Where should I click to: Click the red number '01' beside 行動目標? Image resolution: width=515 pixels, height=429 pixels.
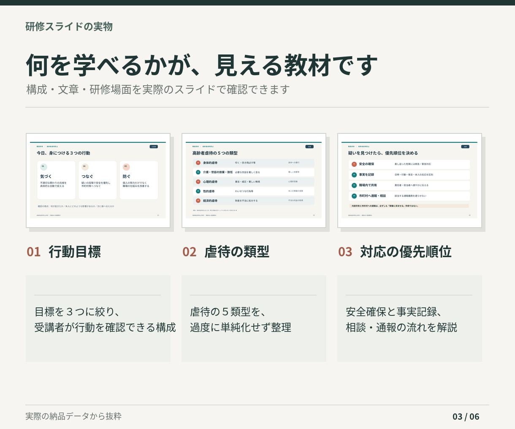point(34,252)
